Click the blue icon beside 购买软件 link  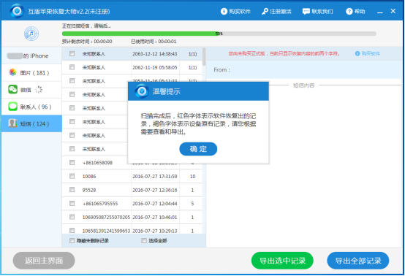pyautogui.click(x=357, y=53)
